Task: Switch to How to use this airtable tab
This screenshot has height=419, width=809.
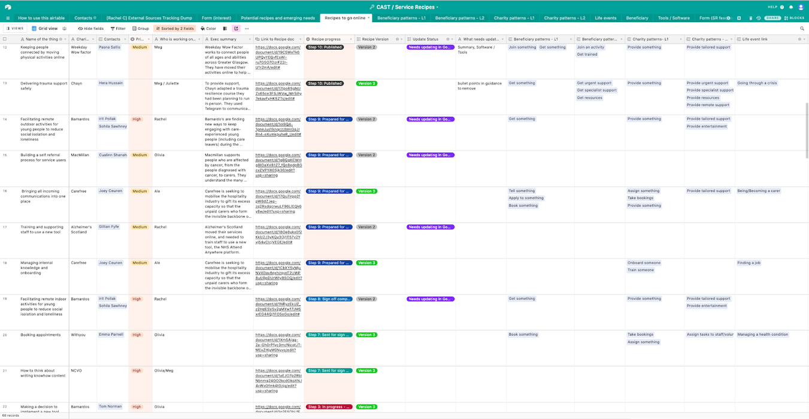Action: point(41,18)
